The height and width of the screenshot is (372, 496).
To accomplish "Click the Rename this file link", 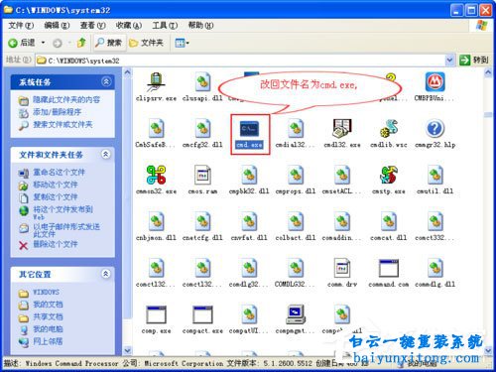I will [59, 173].
